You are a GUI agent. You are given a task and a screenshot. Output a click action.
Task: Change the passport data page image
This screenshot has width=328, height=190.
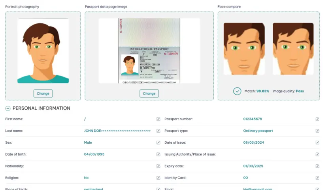[149, 93]
